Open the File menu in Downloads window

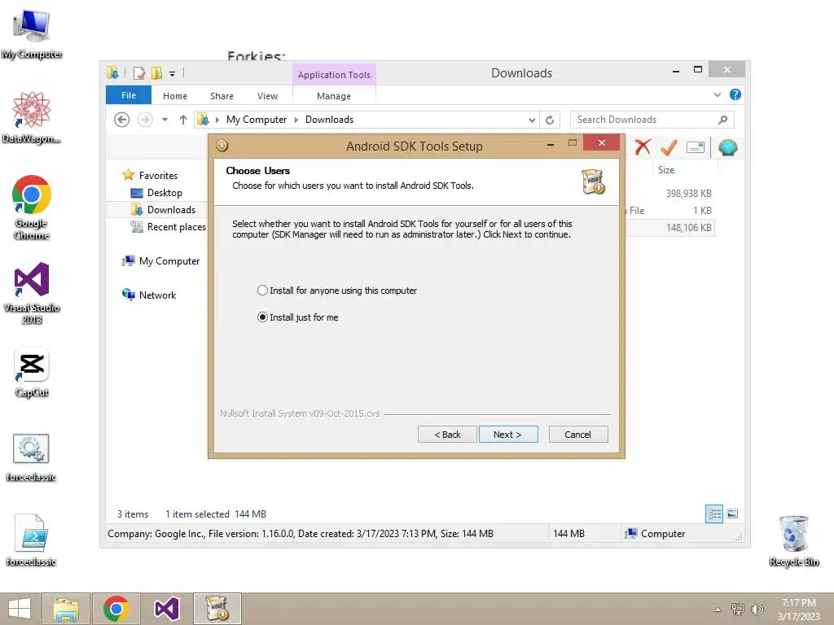[128, 96]
